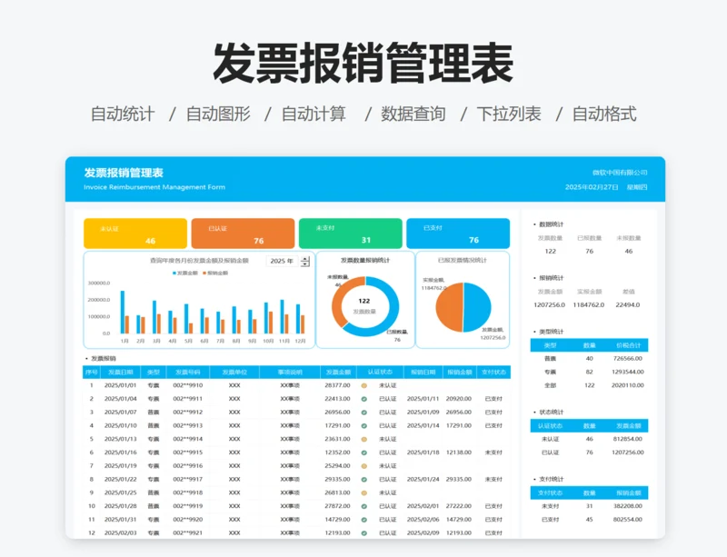Click green check icon in row 2025/01/22
The height and width of the screenshot is (557, 727).
click(x=364, y=480)
